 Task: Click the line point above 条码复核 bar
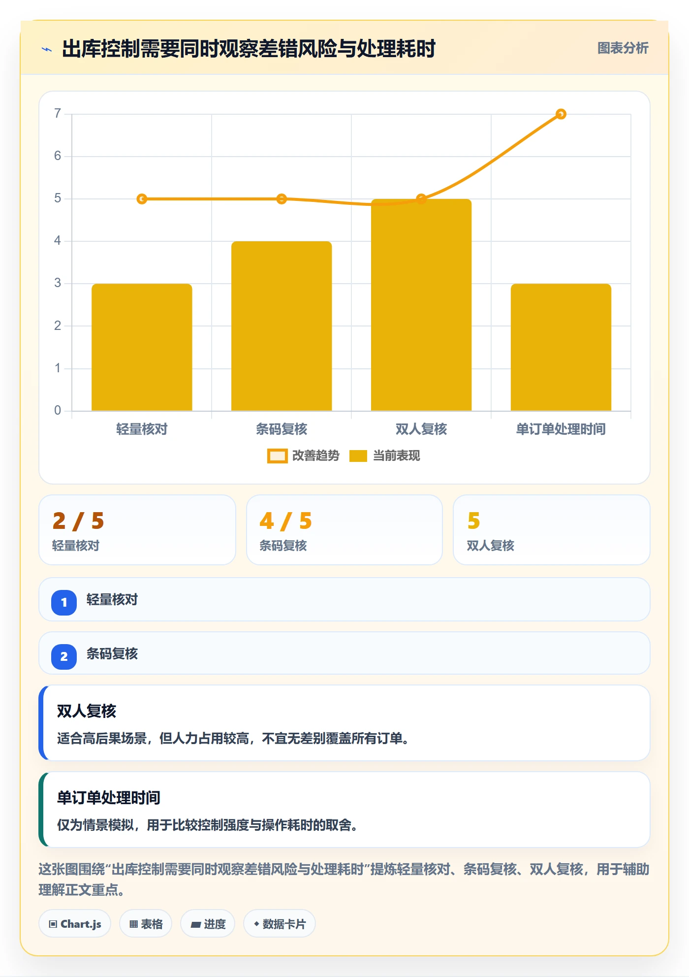click(x=282, y=199)
